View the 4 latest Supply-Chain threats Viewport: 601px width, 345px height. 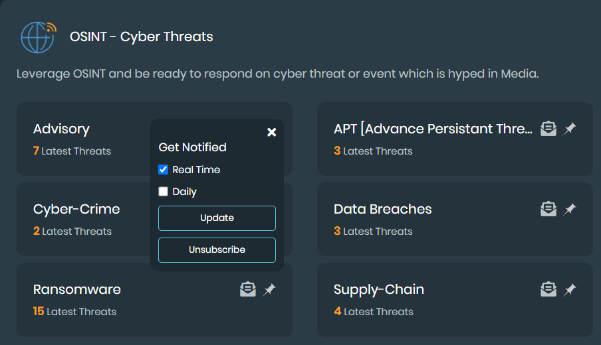tap(373, 312)
